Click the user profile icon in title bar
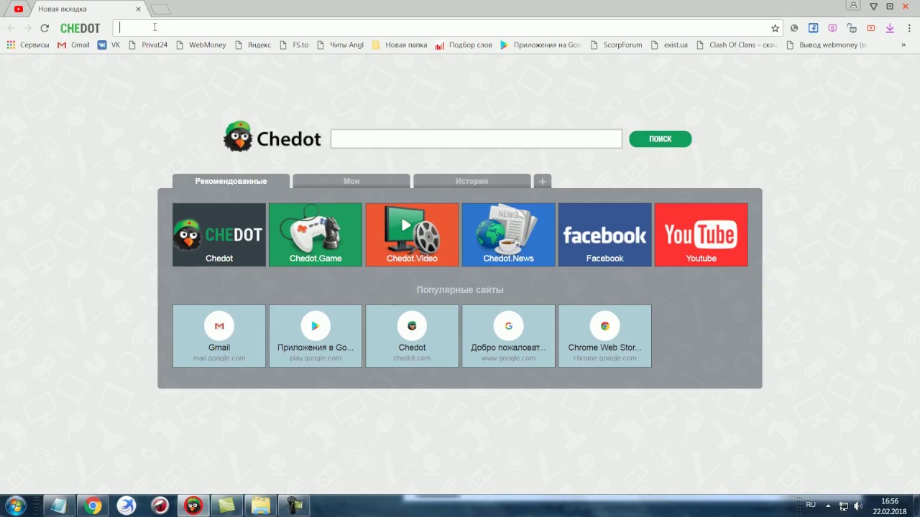Screen dimensions: 920x517 (853, 6)
